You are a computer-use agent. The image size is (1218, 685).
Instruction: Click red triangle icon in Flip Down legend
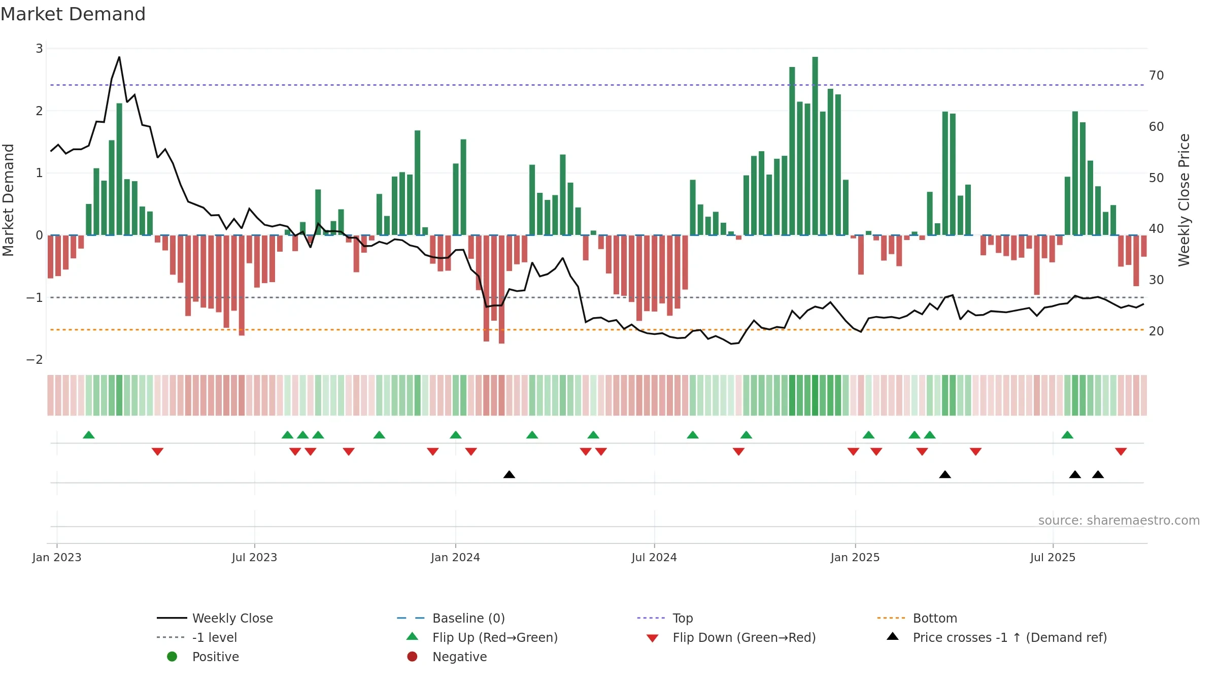pos(653,638)
